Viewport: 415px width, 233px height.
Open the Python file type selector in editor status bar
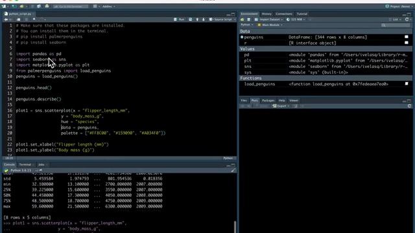click(x=229, y=158)
